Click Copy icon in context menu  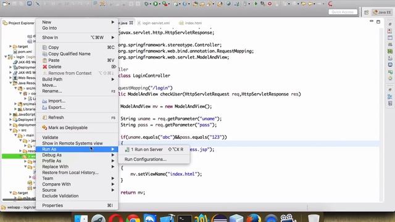45,47
